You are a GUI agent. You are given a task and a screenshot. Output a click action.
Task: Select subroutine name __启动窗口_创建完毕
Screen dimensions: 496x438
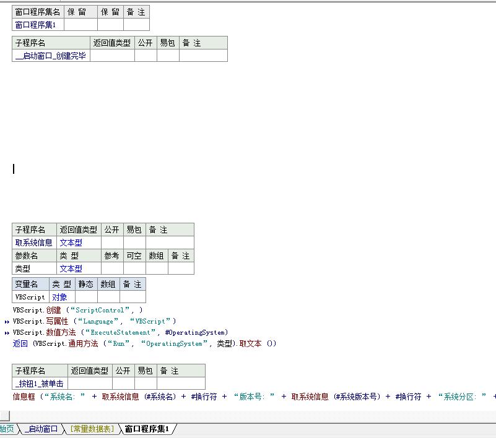(51, 56)
